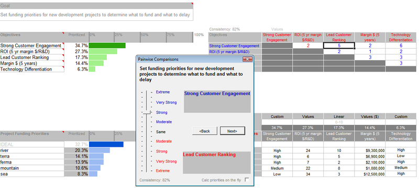Screen dimensions: 419x188
Task: Click the Goal description text cell
Action: tap(96, 15)
